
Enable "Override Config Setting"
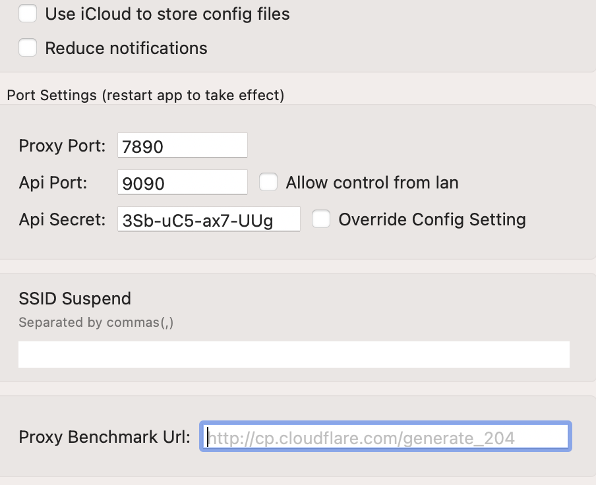click(321, 219)
